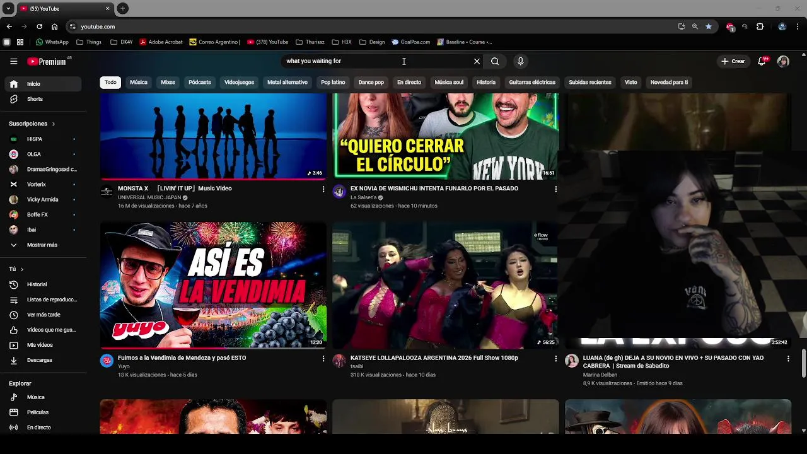Open Descargas in the sidebar

(44, 360)
